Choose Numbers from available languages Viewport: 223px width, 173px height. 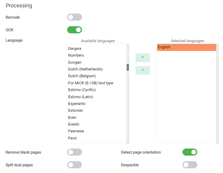coord(76,55)
